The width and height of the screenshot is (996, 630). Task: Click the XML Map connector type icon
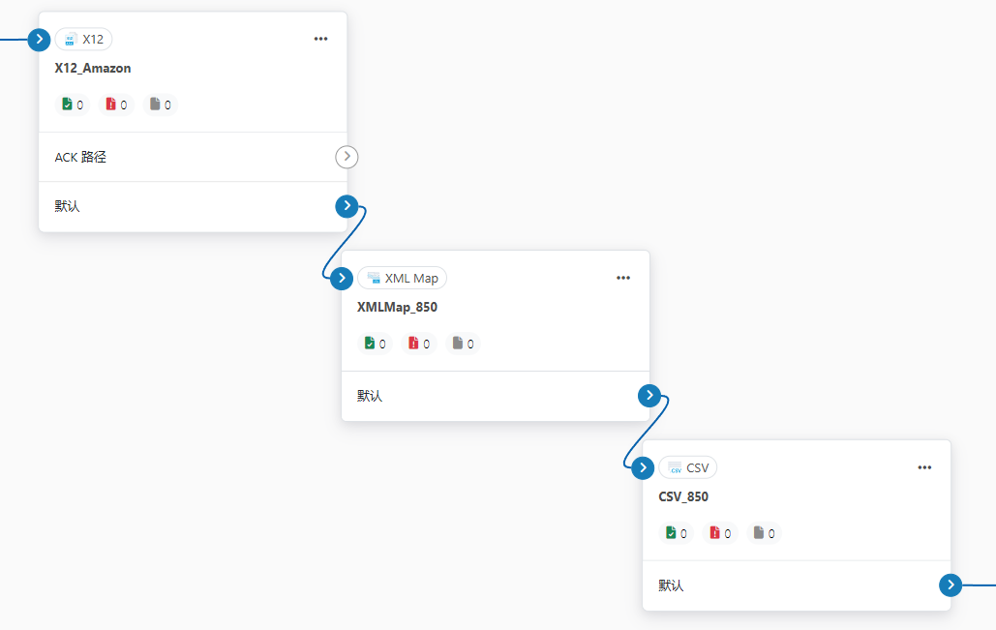[x=374, y=279]
